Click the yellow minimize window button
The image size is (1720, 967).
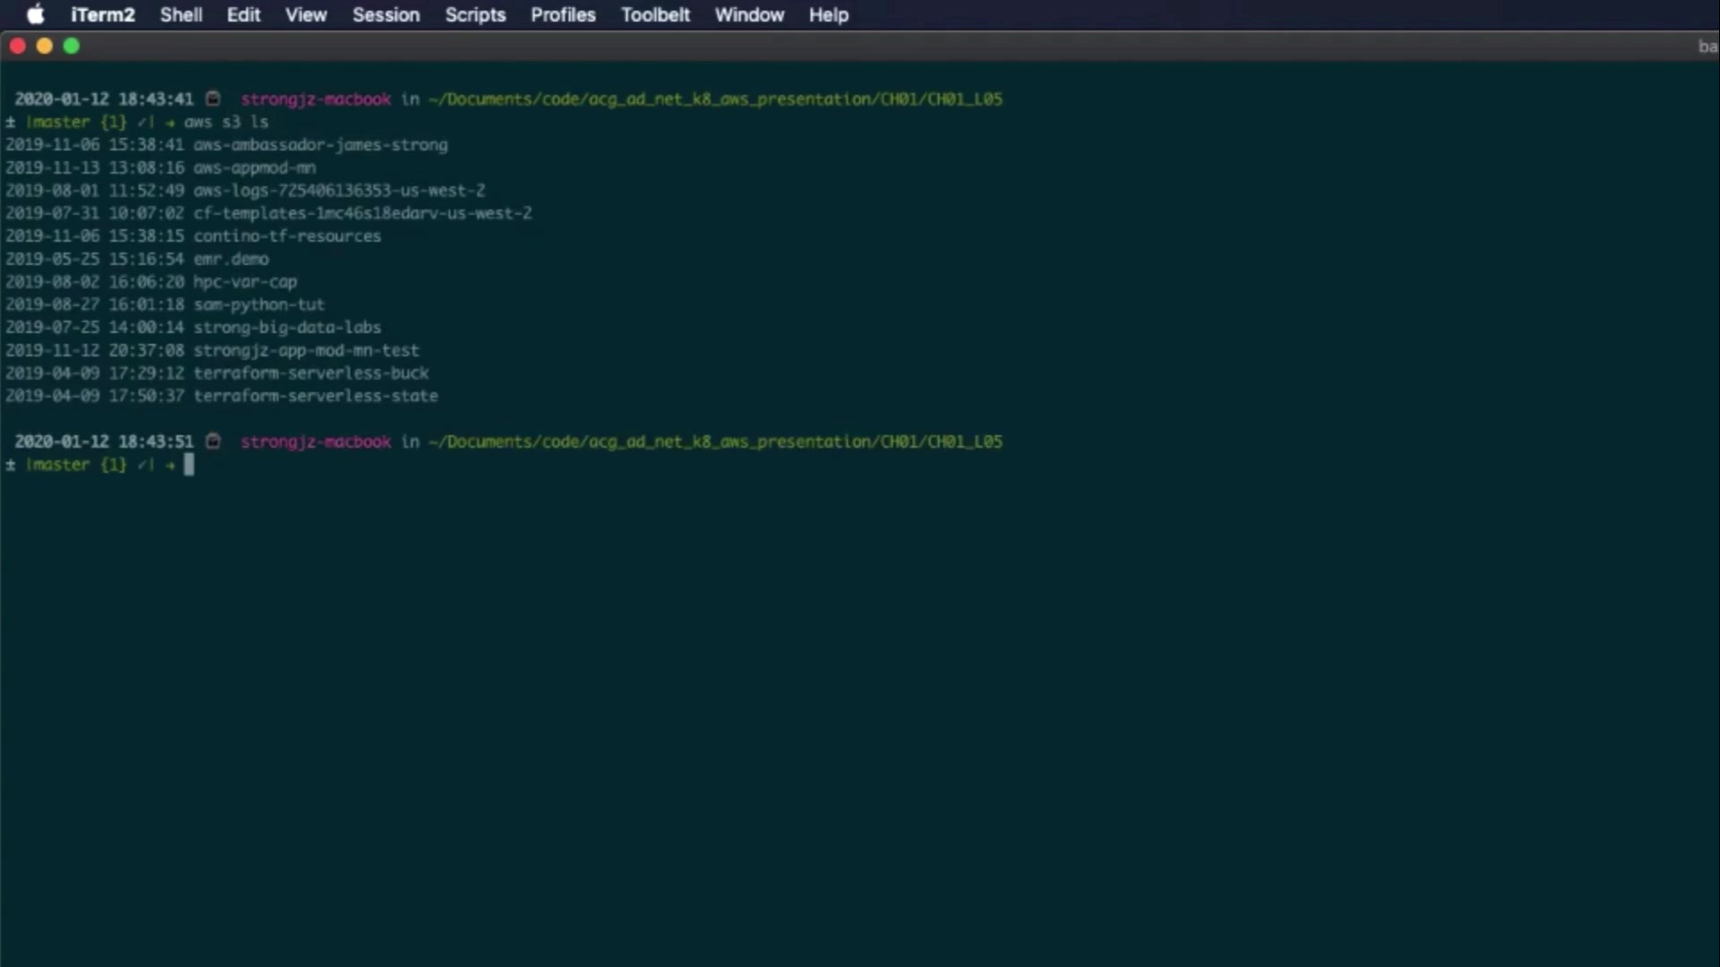click(x=44, y=47)
